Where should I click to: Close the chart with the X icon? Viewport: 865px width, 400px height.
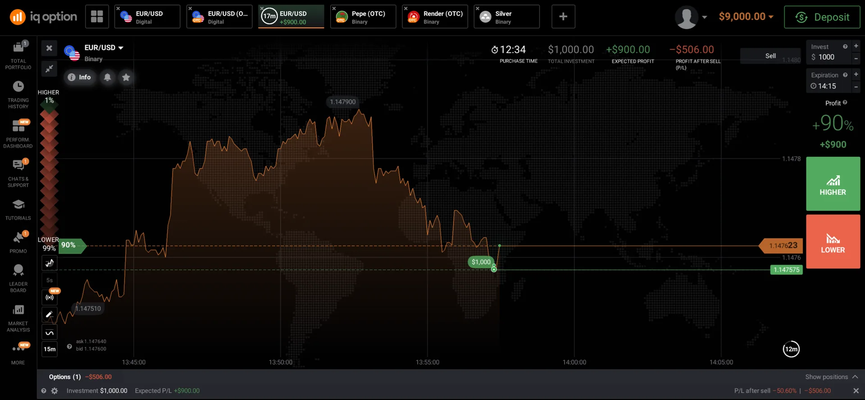tap(49, 48)
